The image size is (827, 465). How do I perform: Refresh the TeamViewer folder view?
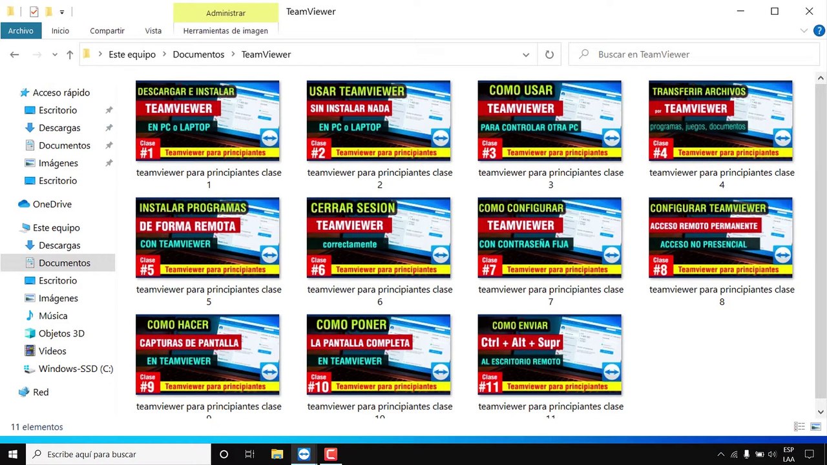pos(549,55)
